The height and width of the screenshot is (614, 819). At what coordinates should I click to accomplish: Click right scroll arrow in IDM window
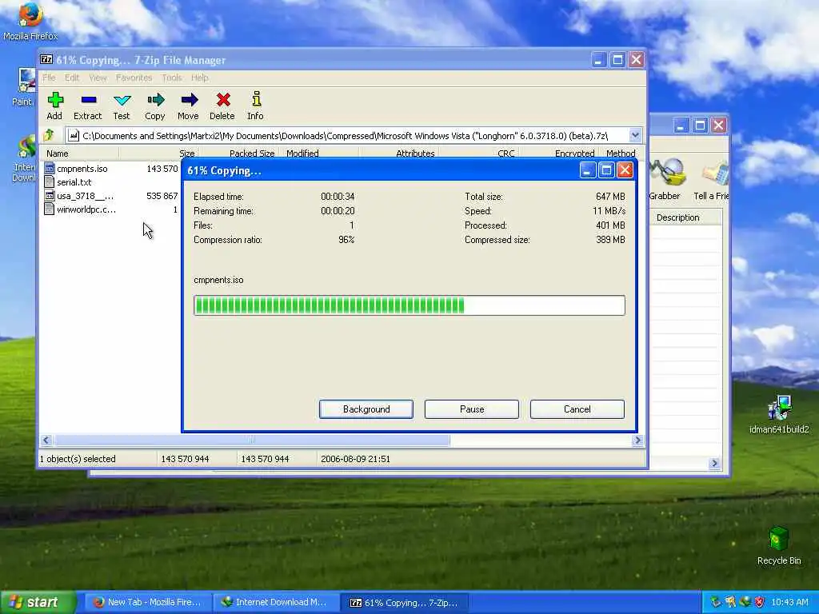714,463
